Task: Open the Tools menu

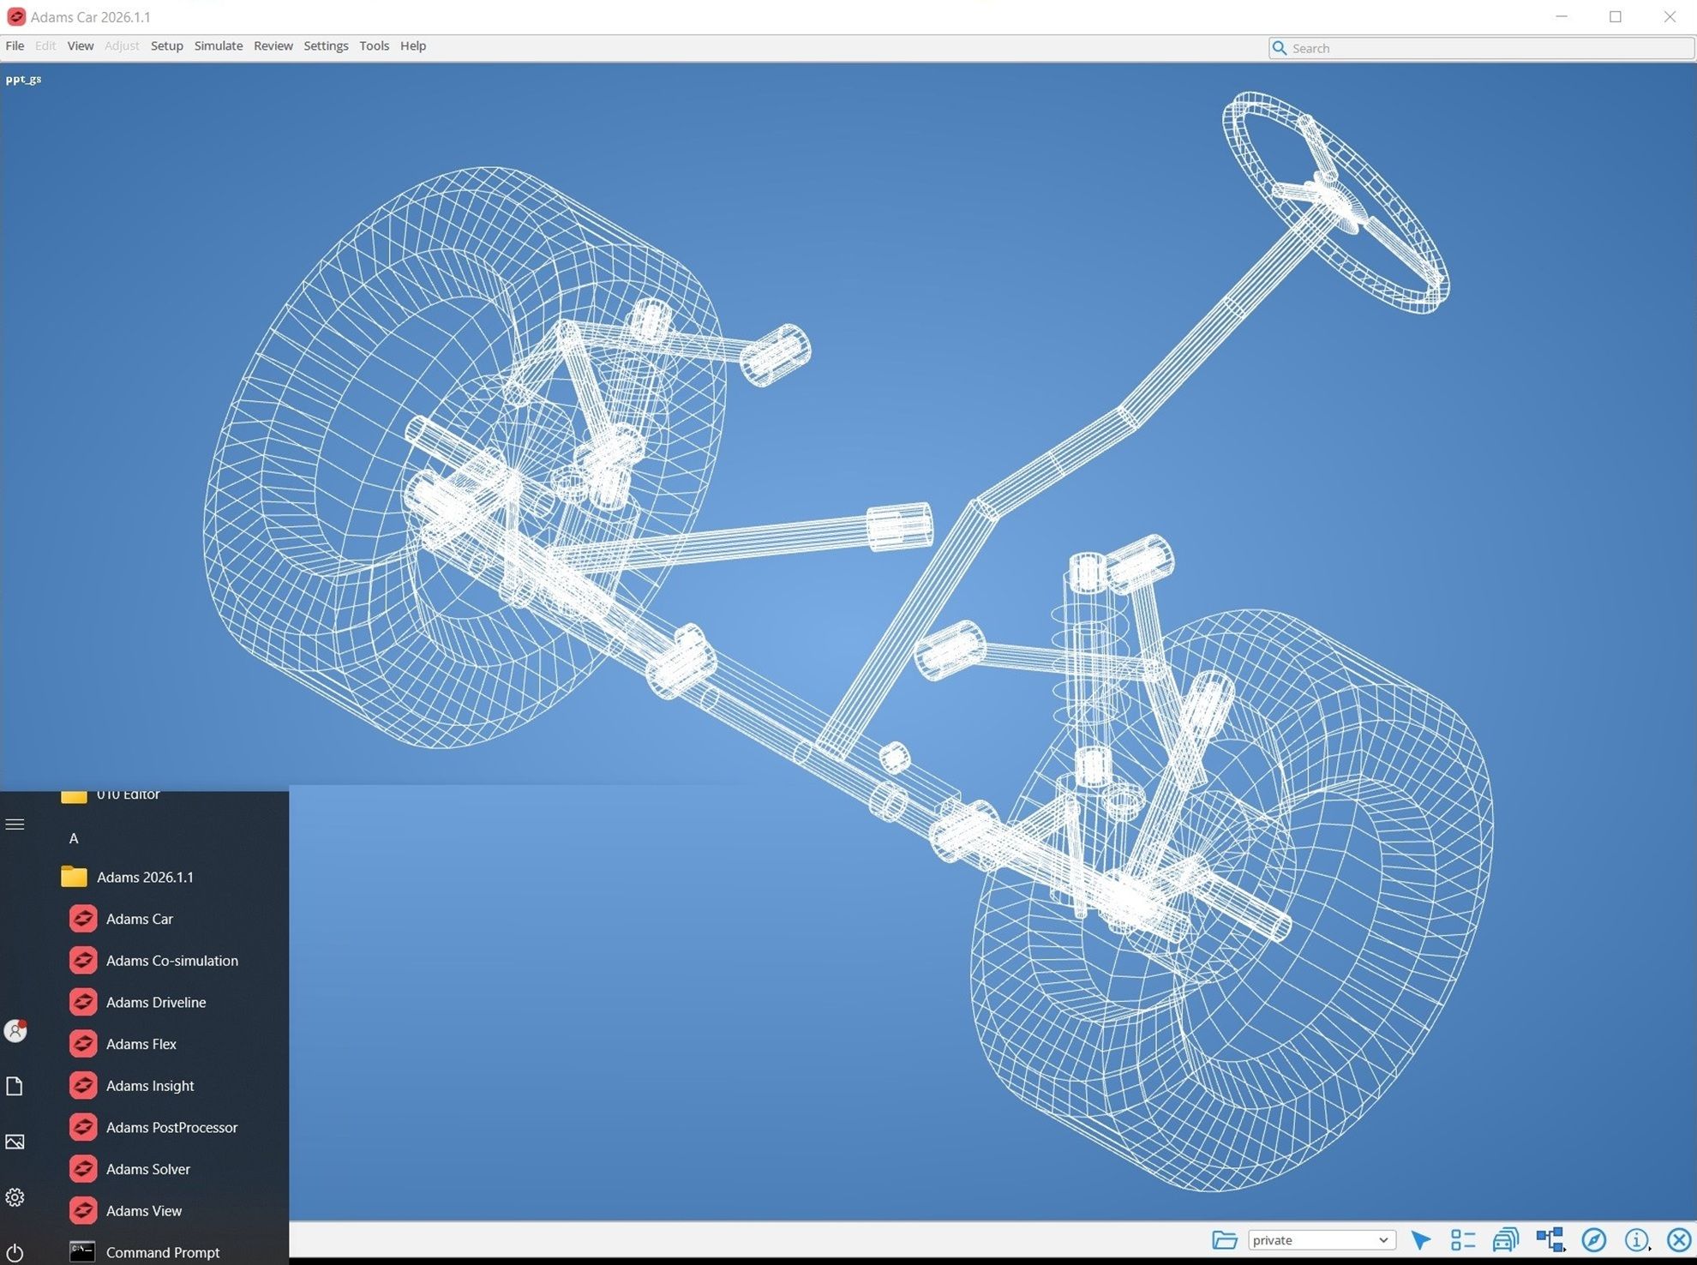Action: pos(374,46)
